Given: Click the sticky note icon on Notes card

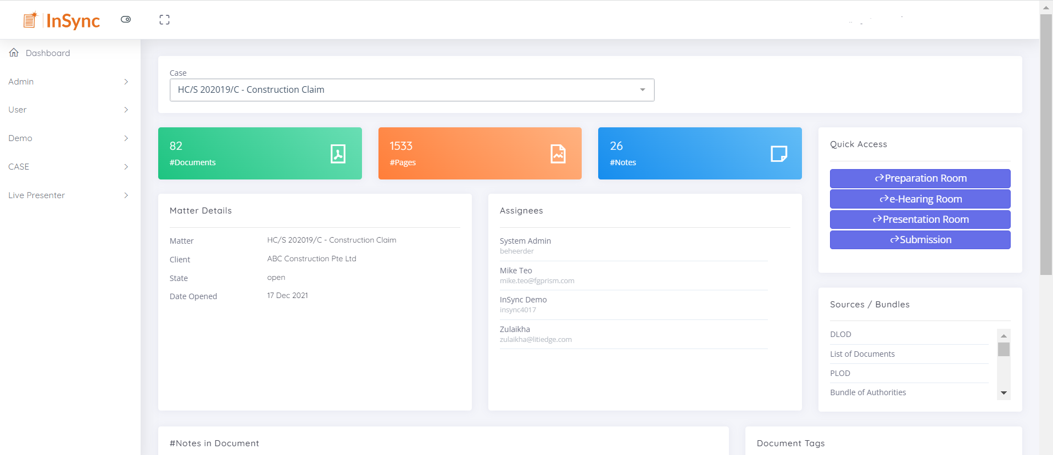Looking at the screenshot, I should (x=778, y=154).
